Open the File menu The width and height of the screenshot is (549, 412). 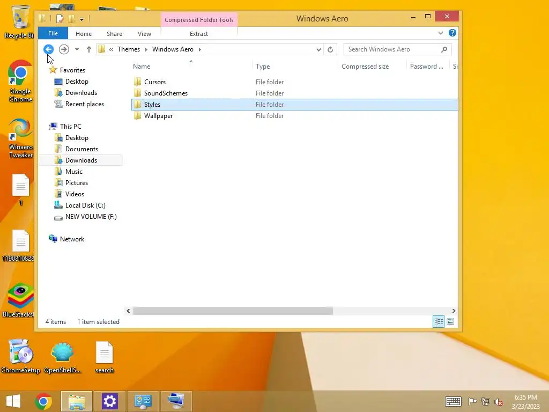tap(53, 33)
